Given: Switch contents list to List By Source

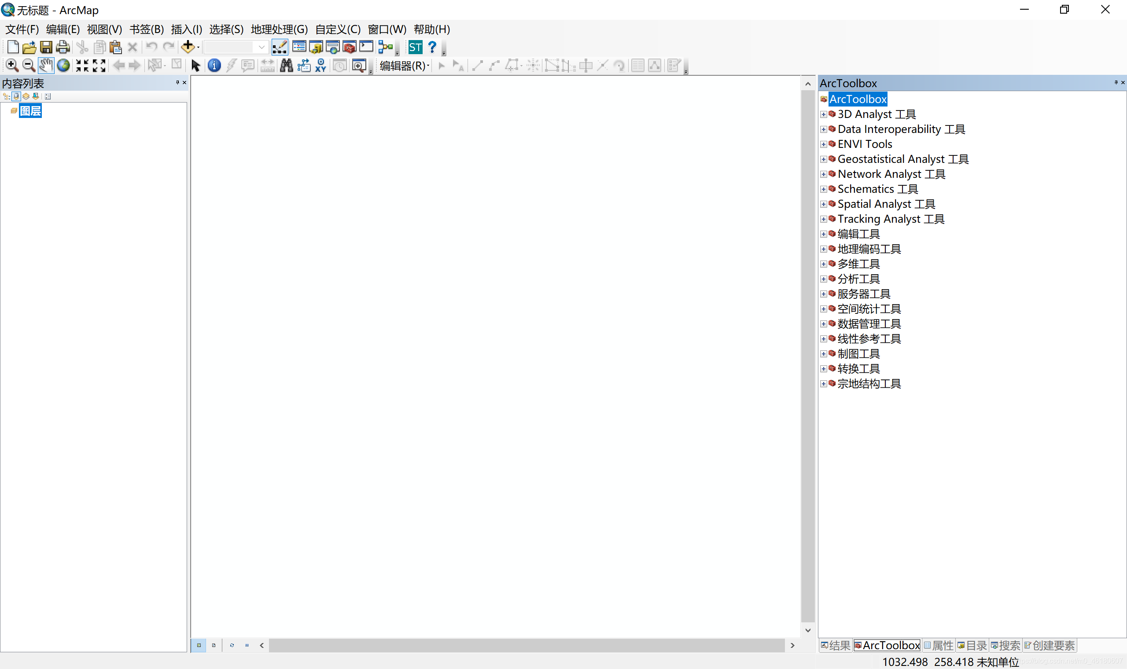Looking at the screenshot, I should click(16, 96).
